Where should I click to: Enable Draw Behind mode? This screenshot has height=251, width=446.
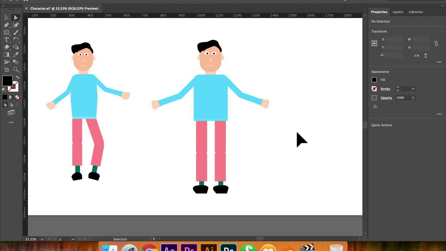click(11, 105)
